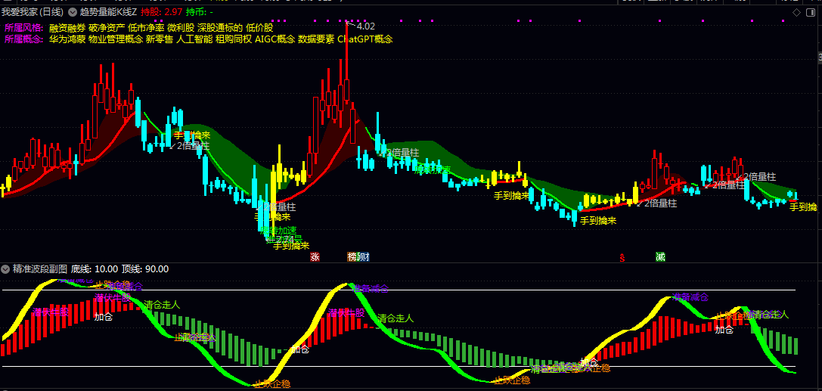Open the 物业管理概念 concept tag
Image resolution: width=822 pixels, height=391 pixels.
pos(116,39)
